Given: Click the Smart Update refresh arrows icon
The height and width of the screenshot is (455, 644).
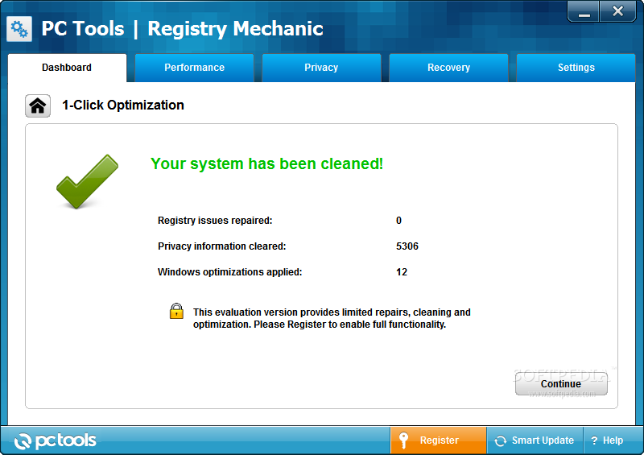Looking at the screenshot, I should click(x=500, y=441).
